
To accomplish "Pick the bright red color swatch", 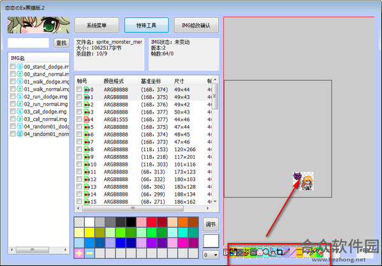I will (152, 222).
